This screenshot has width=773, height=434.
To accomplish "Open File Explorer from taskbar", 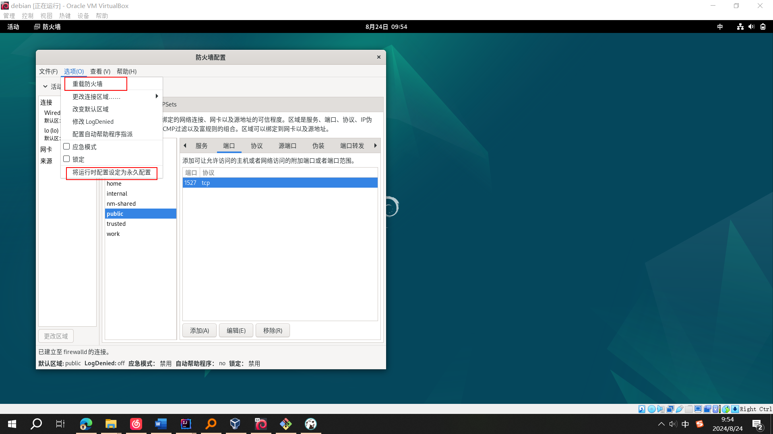I will coord(111,424).
